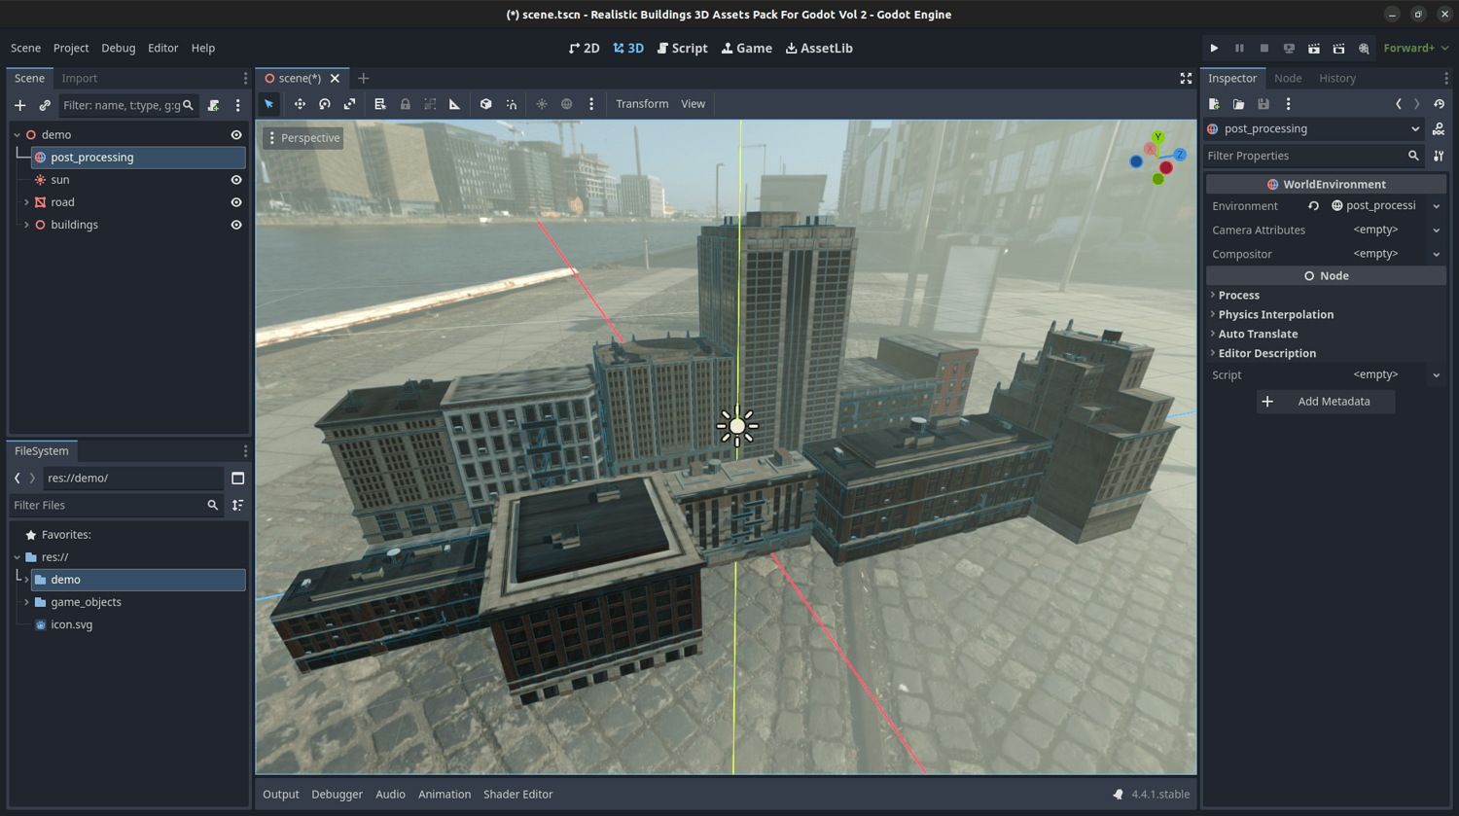1459x816 pixels.
Task: Hide the sun node
Action: (x=236, y=180)
